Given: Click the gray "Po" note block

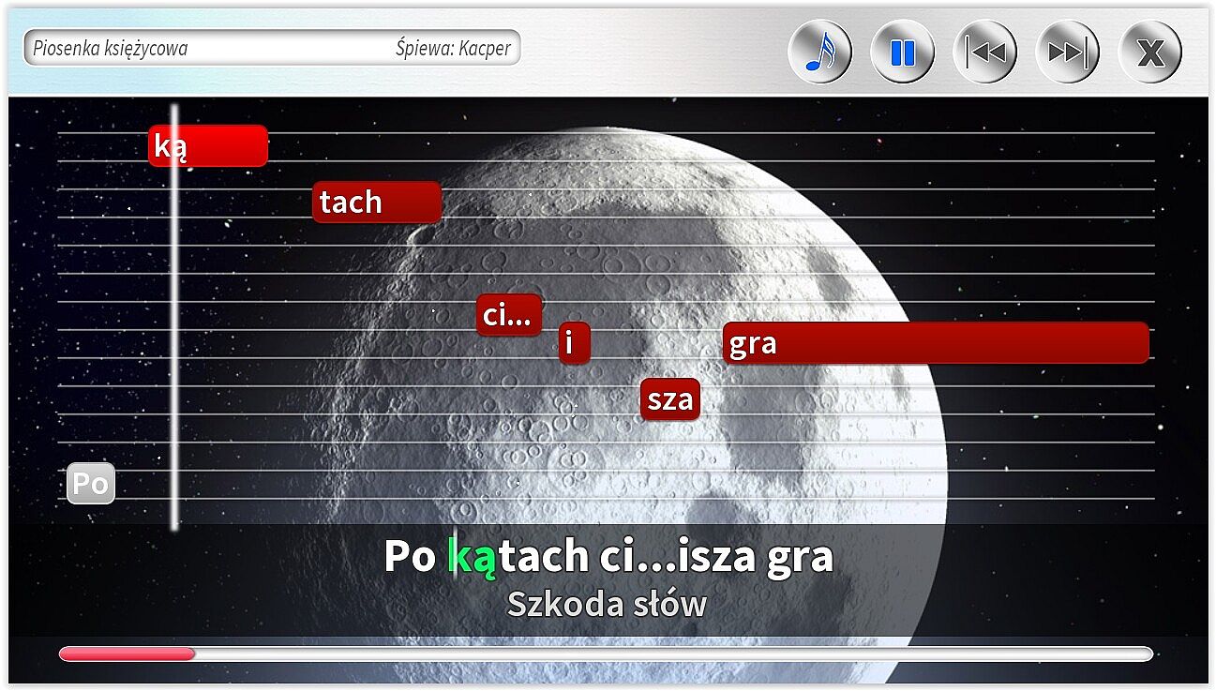Looking at the screenshot, I should [x=91, y=484].
